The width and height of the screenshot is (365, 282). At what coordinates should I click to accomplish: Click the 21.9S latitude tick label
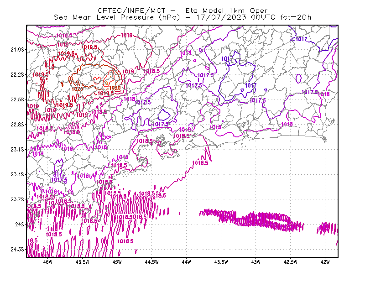click(x=17, y=49)
